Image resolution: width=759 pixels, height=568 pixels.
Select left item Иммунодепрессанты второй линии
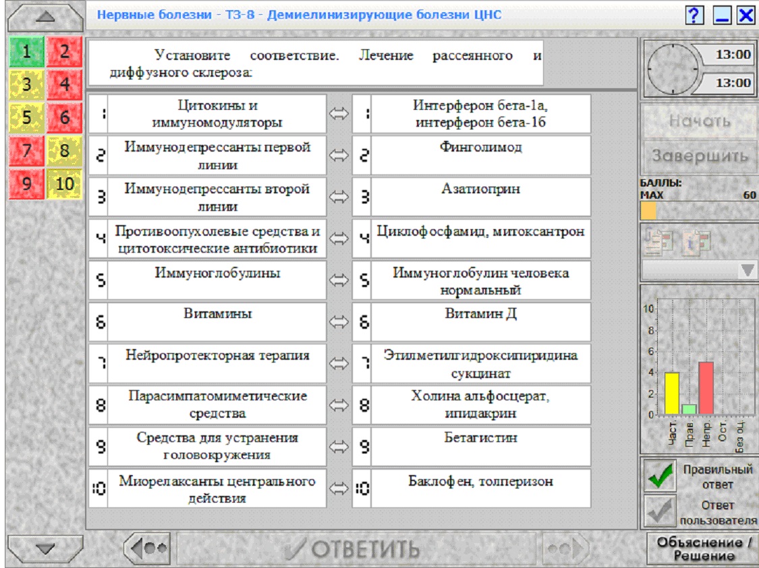tap(217, 197)
